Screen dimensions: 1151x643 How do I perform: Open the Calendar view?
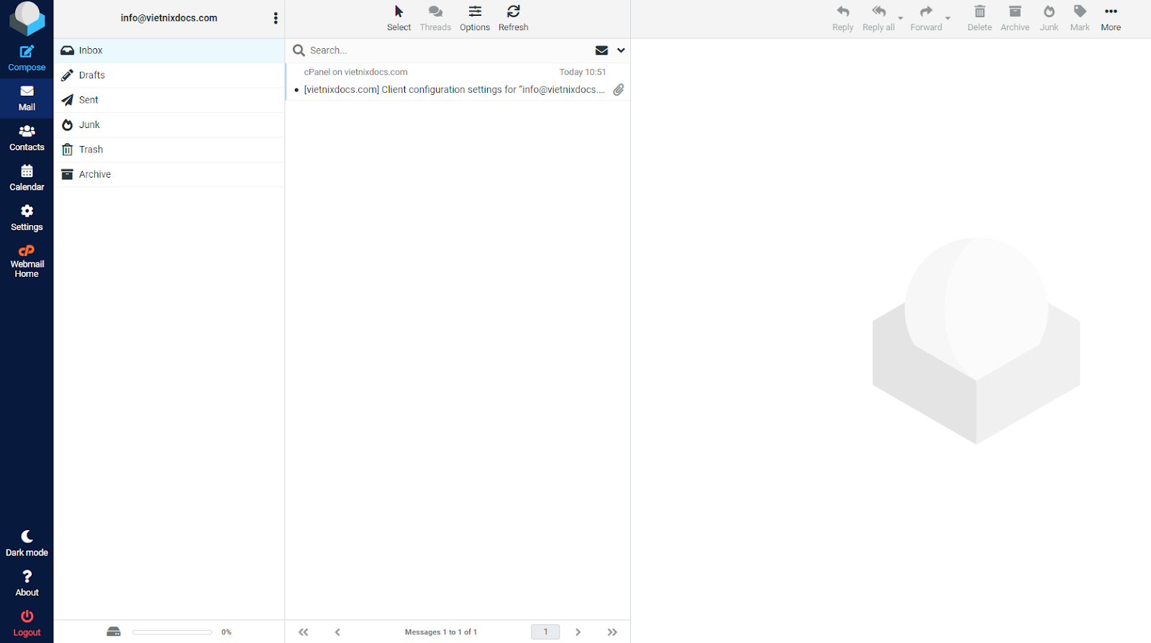tap(27, 178)
